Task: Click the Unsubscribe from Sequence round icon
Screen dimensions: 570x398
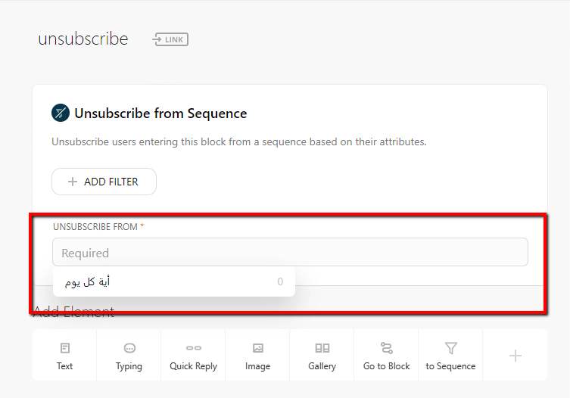Action: tap(61, 113)
